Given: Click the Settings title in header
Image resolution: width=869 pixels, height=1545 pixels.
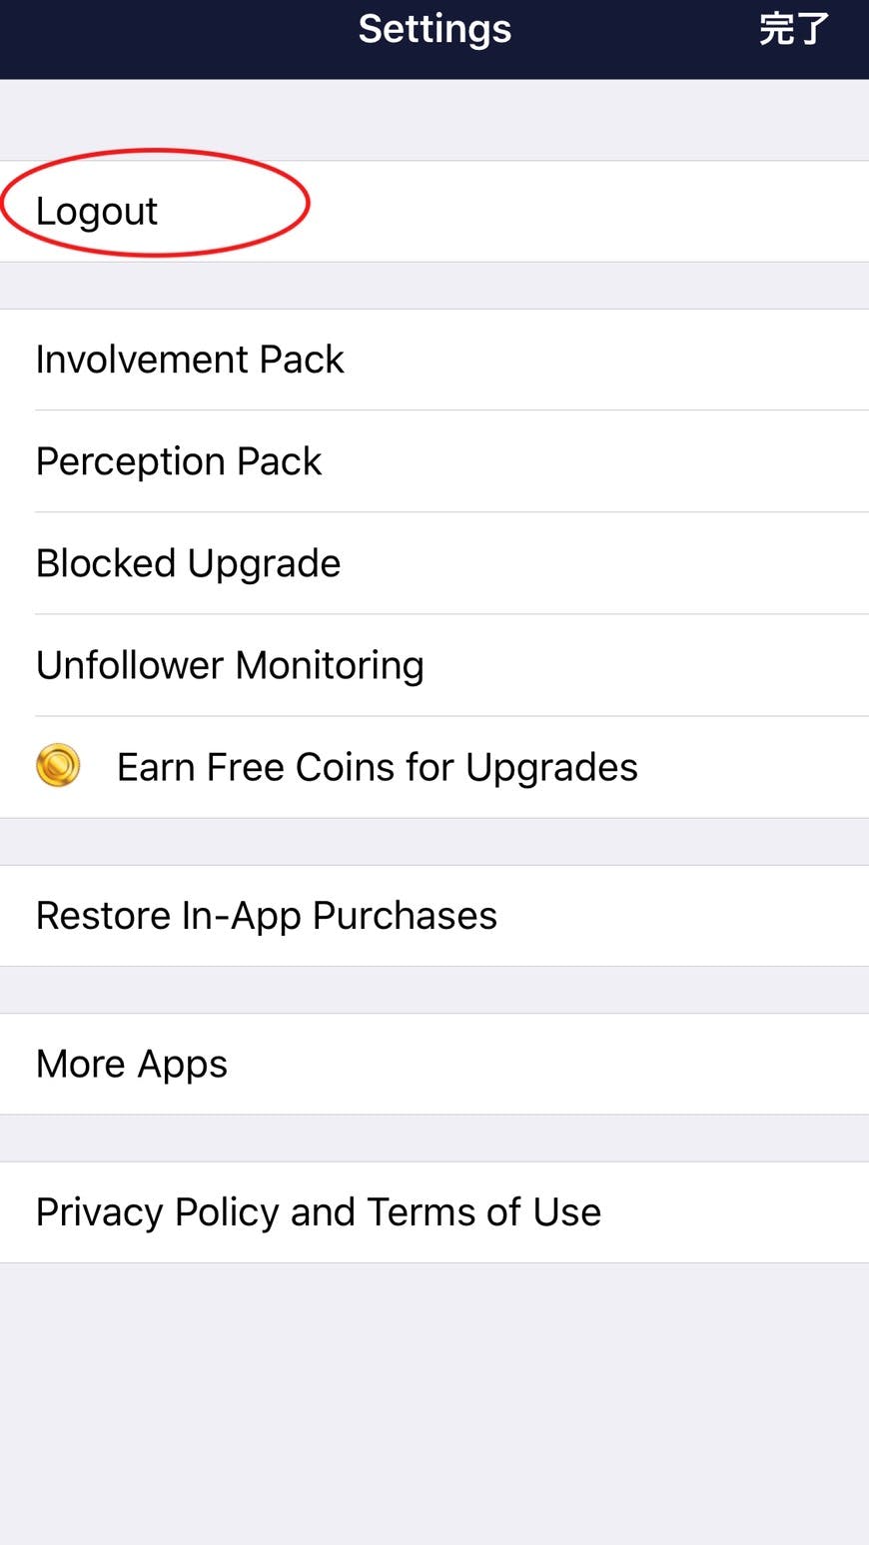Looking at the screenshot, I should point(434,30).
